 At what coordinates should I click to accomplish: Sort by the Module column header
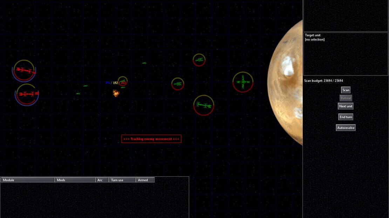tap(28, 180)
